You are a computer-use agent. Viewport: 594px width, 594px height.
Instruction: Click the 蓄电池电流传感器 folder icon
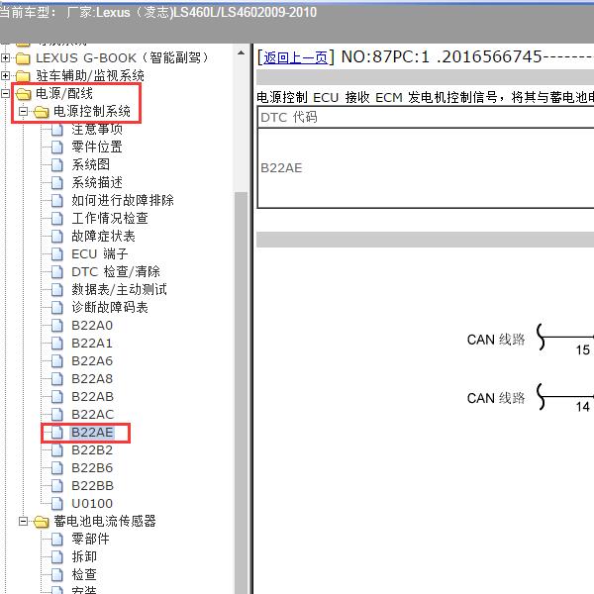[42, 522]
